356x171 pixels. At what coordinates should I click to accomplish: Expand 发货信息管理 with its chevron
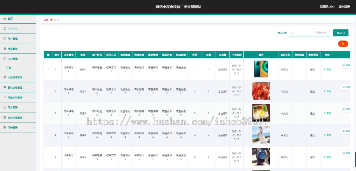34,77
